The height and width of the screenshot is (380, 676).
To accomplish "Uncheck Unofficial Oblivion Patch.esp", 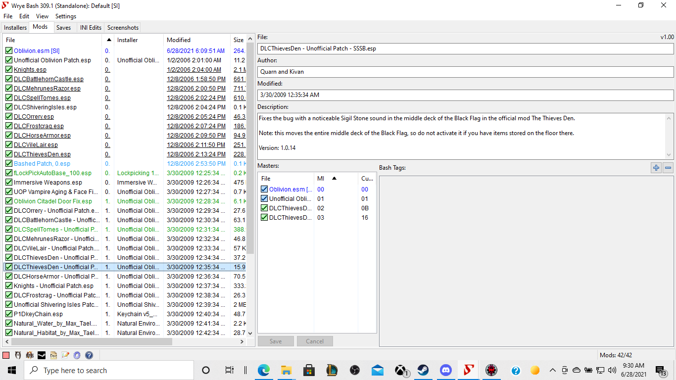I will (9, 60).
